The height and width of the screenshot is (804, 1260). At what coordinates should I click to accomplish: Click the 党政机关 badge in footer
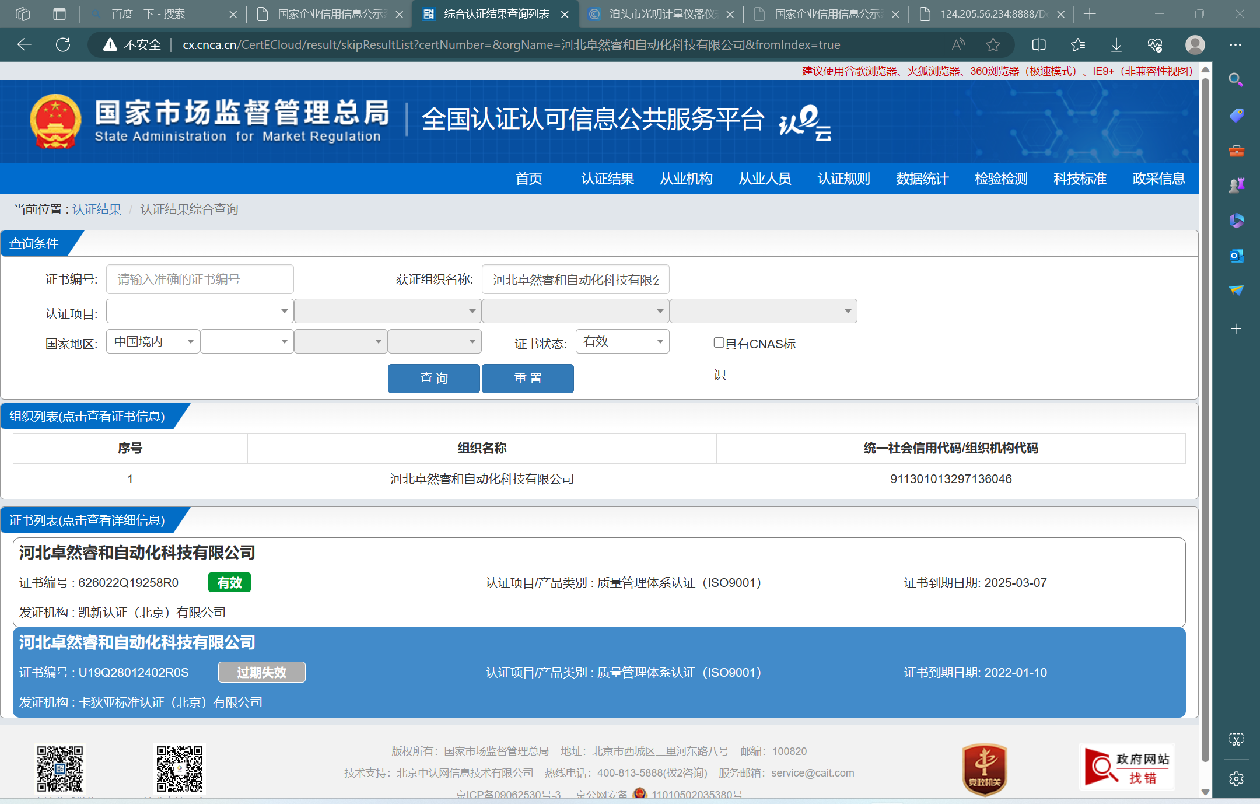click(985, 770)
